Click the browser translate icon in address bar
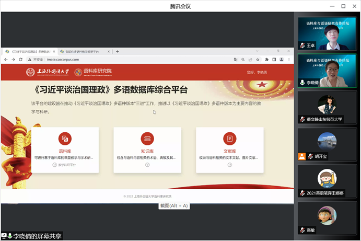 click(236, 60)
